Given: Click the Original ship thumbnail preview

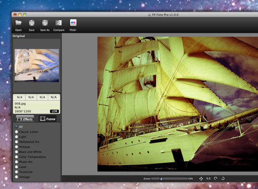Looking at the screenshot, I should [x=37, y=65].
